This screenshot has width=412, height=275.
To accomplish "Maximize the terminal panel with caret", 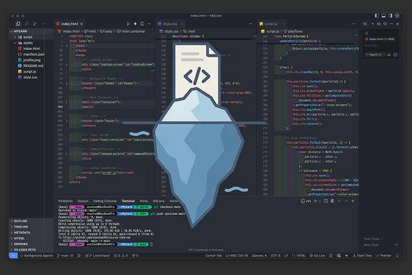I will pos(346,201).
